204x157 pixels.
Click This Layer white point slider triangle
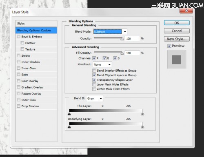tap(142, 114)
